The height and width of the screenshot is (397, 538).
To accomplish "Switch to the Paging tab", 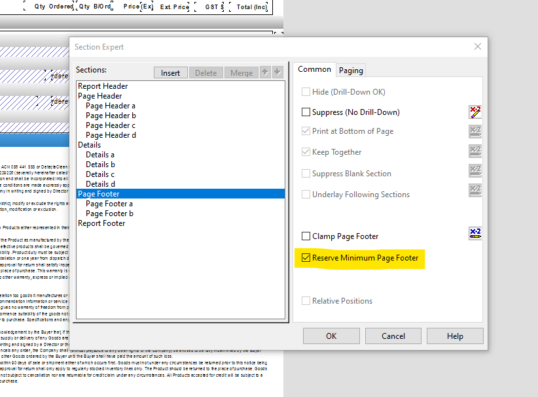I will pos(351,70).
